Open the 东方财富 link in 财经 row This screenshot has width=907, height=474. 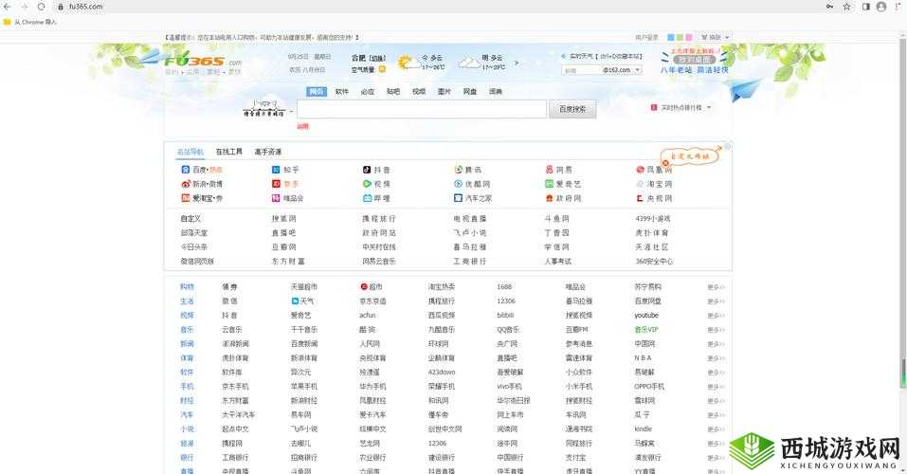pos(235,400)
